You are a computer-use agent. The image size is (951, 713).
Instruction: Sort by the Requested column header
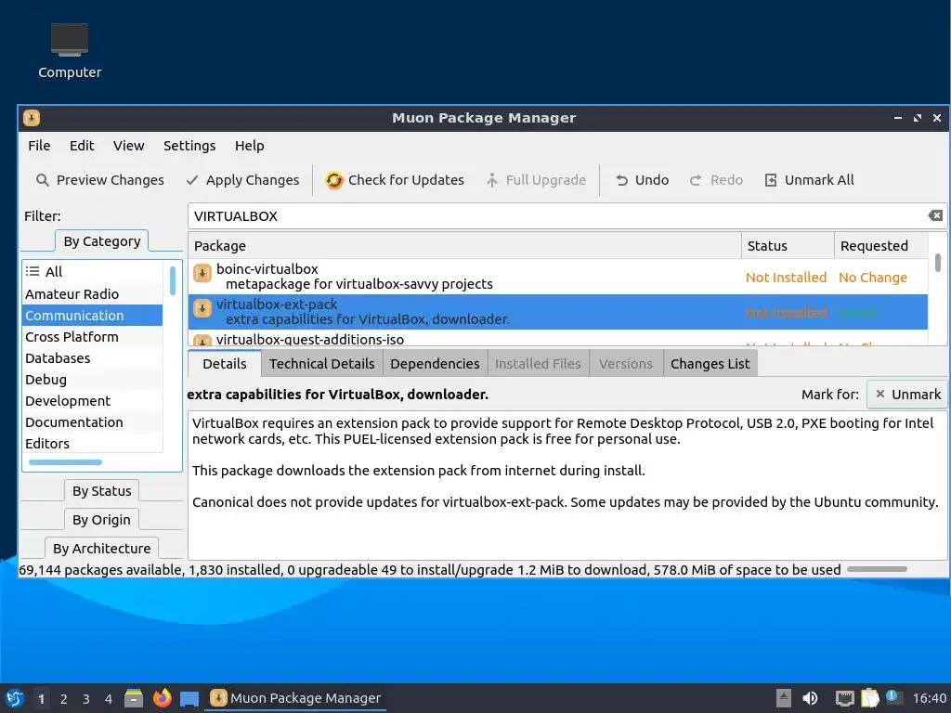click(x=881, y=245)
